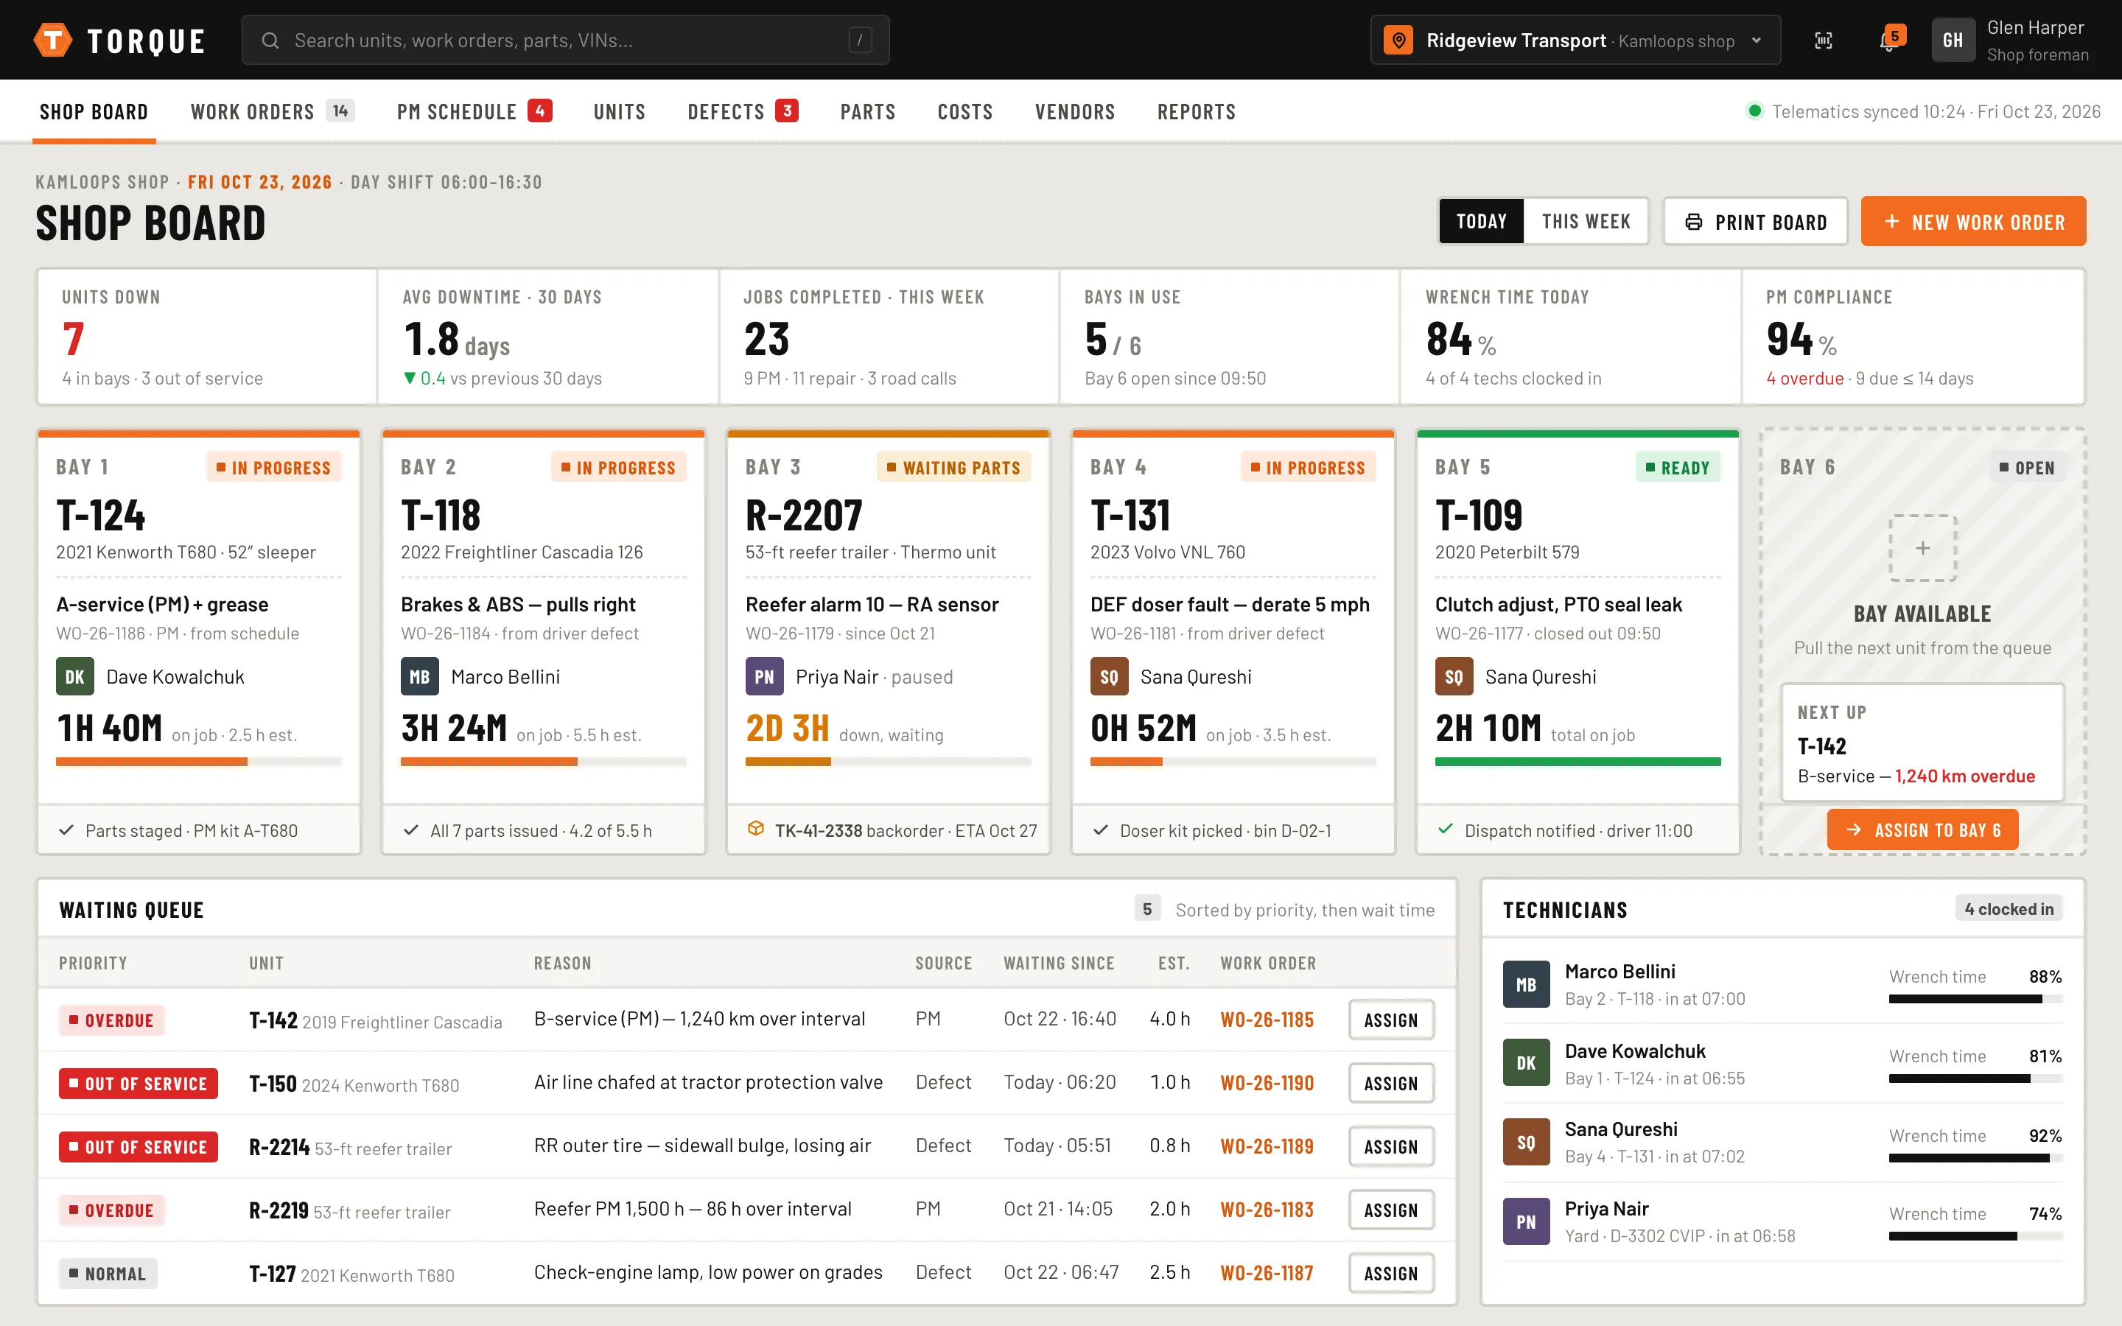Click the DK avatar in Bay 1
Viewport: 2122px width, 1326px height.
pos(74,677)
